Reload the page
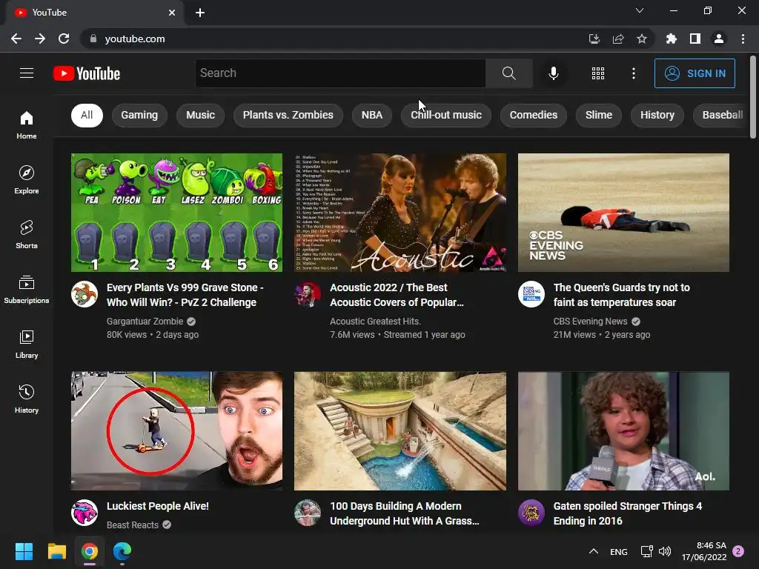Screen dimensions: 759x569 (x=64, y=39)
